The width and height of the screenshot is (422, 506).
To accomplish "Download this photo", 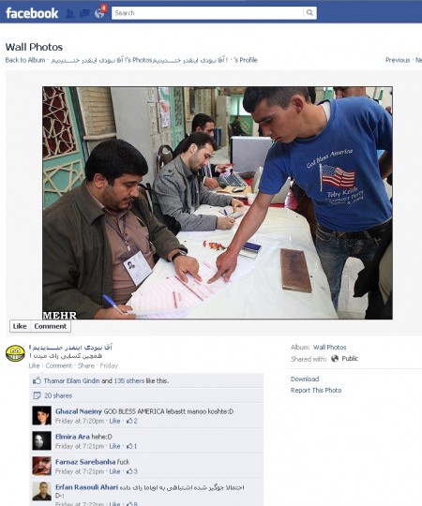I will [305, 379].
